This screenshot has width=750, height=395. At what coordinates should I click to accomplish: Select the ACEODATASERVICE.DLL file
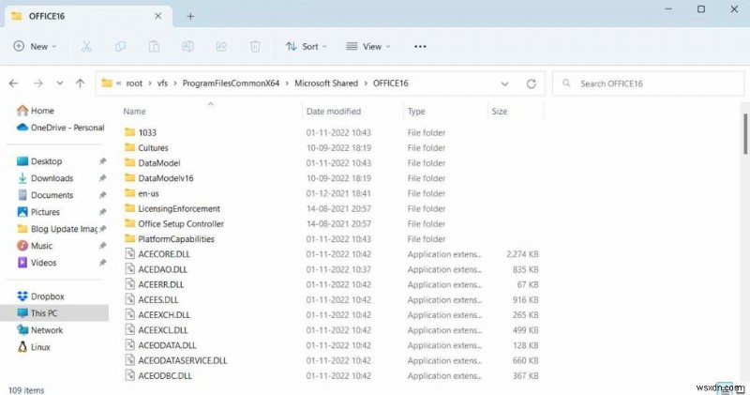pos(331,360)
